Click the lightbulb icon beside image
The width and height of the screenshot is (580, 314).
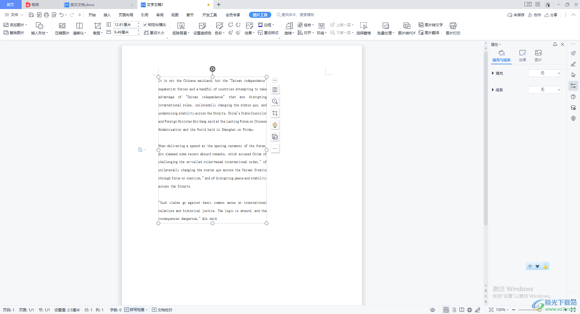275,125
